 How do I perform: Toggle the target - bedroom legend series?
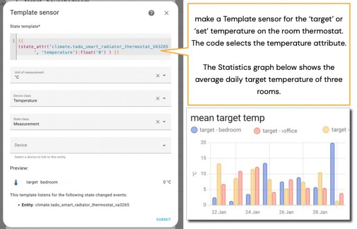coord(216,130)
